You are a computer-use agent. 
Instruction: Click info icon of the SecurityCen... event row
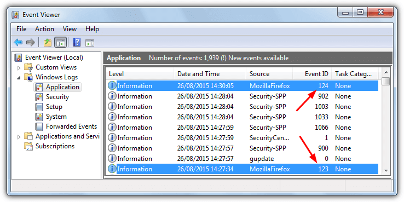coord(112,137)
